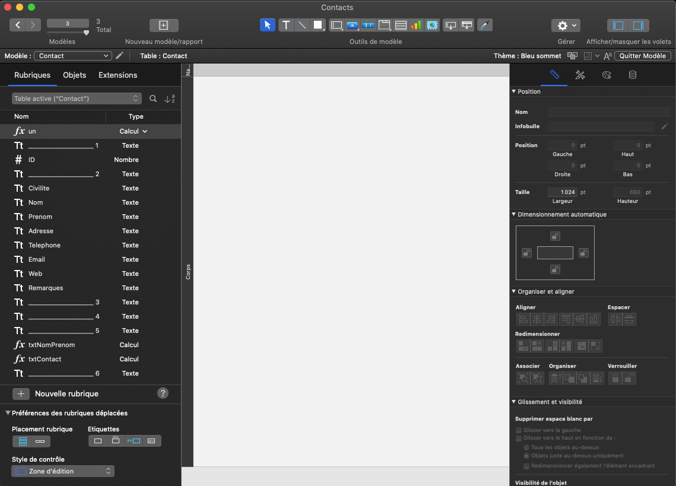Click the pencil icon to edit the layout
Viewport: 676px width, 486px height.
point(120,56)
